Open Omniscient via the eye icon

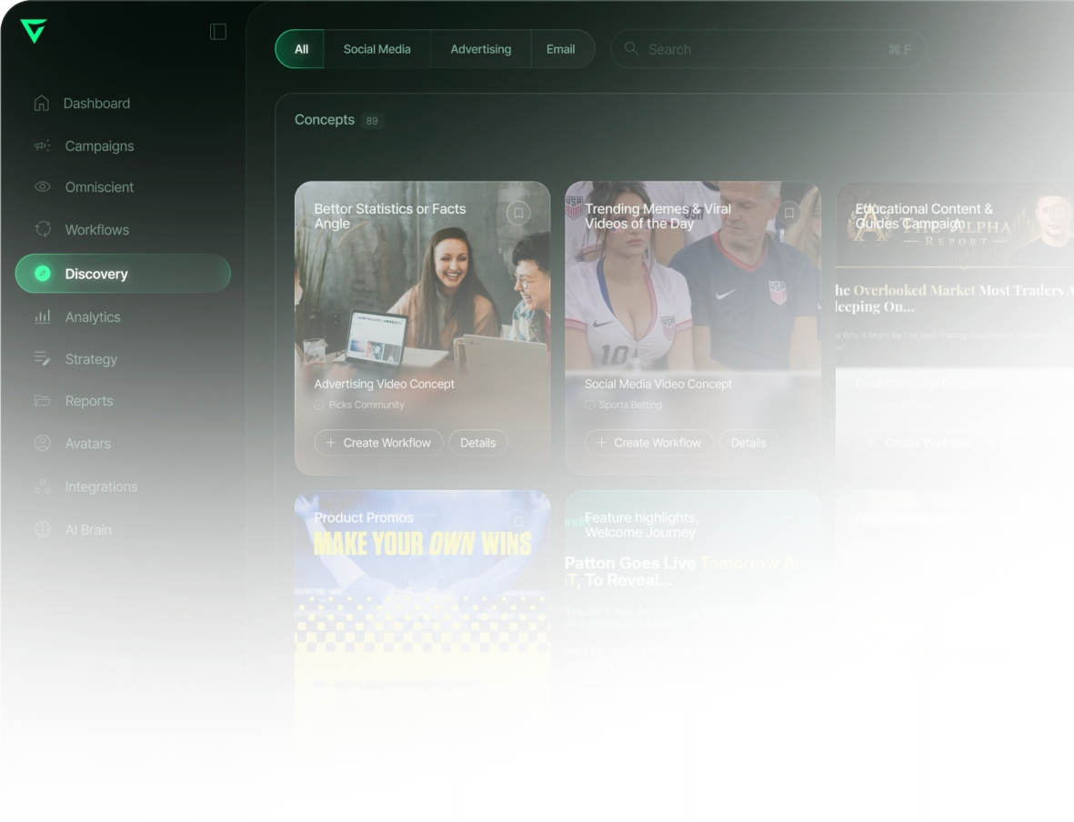coord(43,186)
